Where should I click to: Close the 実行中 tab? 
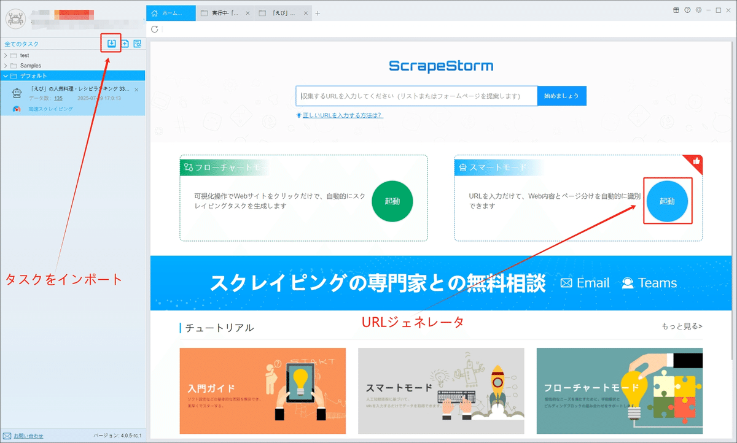point(248,13)
